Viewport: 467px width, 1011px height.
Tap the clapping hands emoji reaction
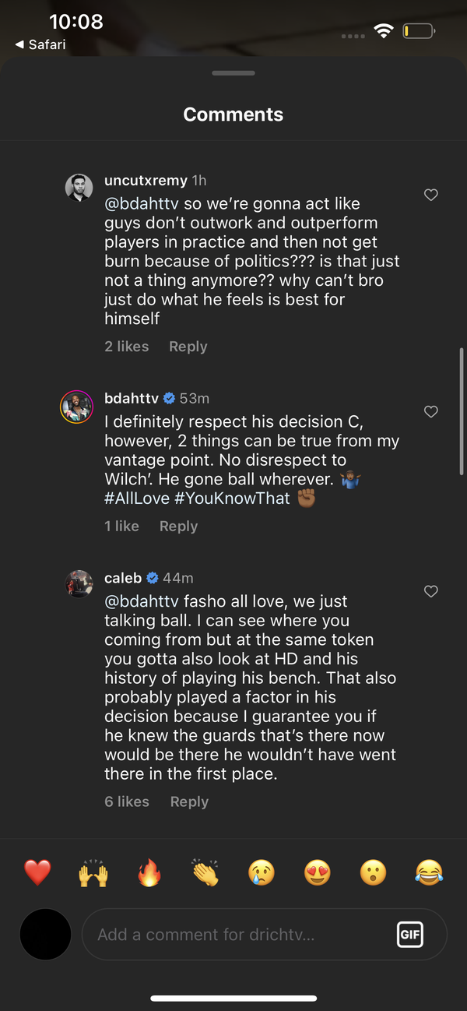205,872
